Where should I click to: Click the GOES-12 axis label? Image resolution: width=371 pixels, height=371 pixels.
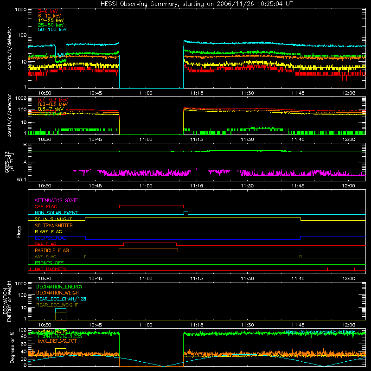coord(9,162)
